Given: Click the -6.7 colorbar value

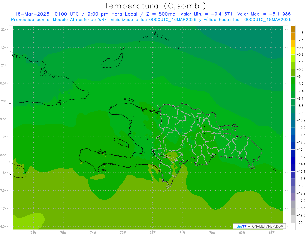Looking at the screenshot, I should 300,84.
